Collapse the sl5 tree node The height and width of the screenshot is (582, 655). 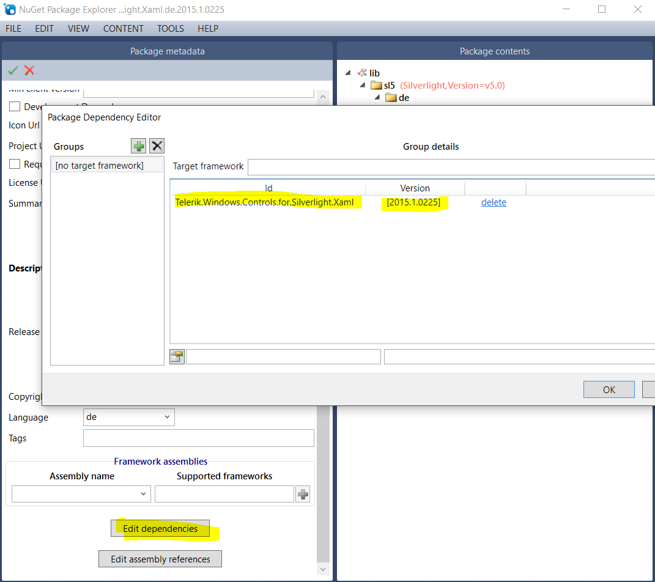[363, 85]
